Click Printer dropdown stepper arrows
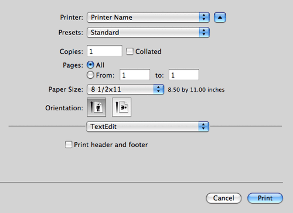 204,18
